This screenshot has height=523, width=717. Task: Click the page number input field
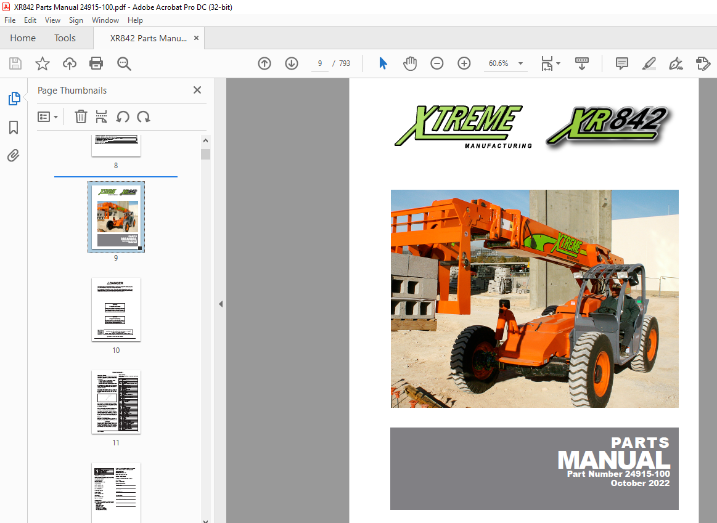point(320,63)
